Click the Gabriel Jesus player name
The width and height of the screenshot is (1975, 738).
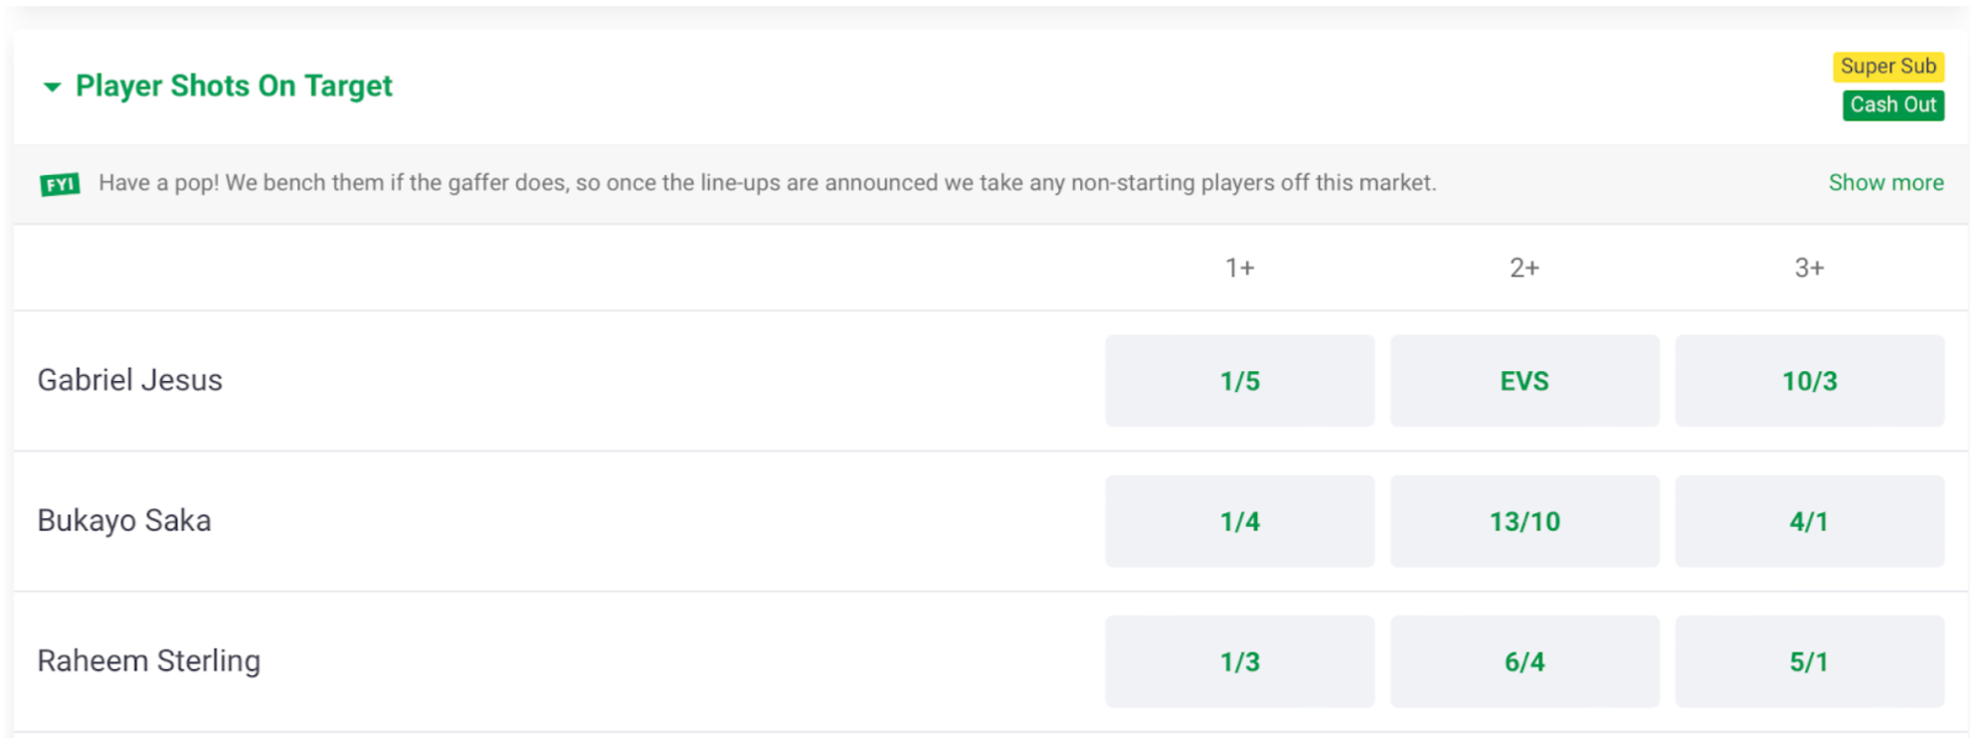(x=130, y=380)
